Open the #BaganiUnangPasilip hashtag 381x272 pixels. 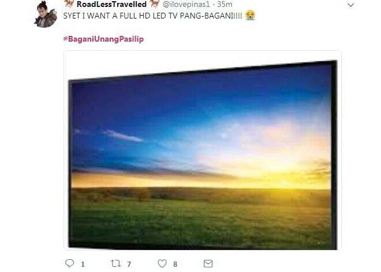coord(103,39)
